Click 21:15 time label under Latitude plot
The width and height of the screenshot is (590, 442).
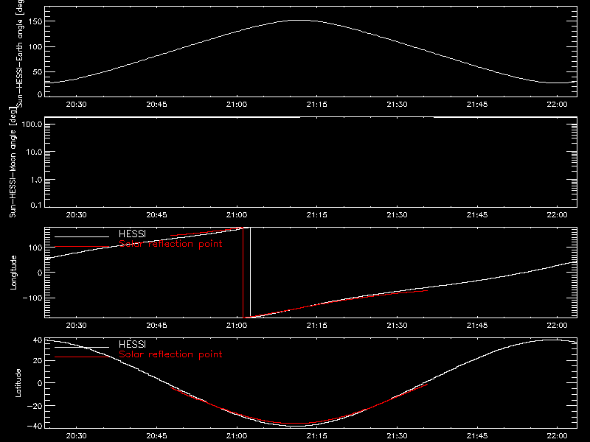(317, 436)
